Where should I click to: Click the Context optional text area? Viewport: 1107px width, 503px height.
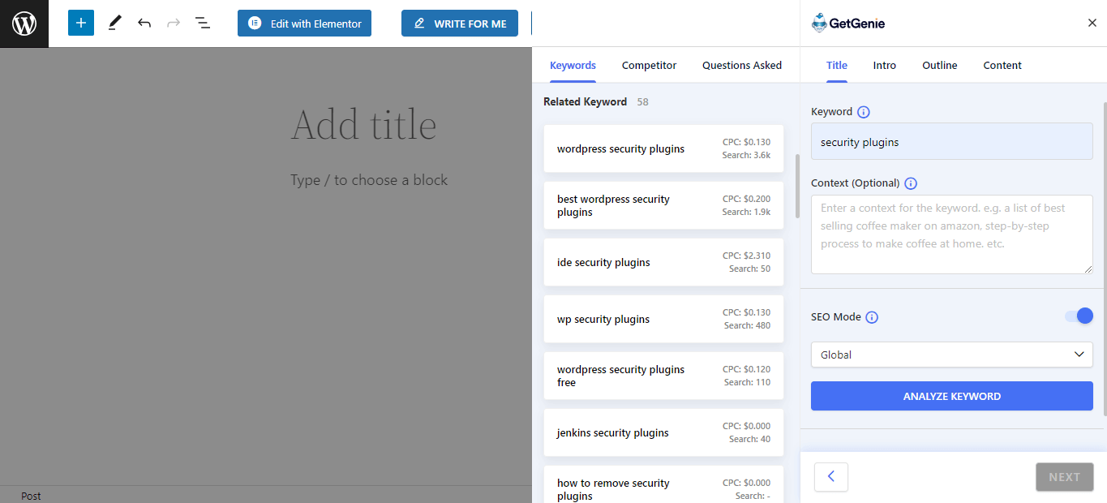[x=952, y=234]
